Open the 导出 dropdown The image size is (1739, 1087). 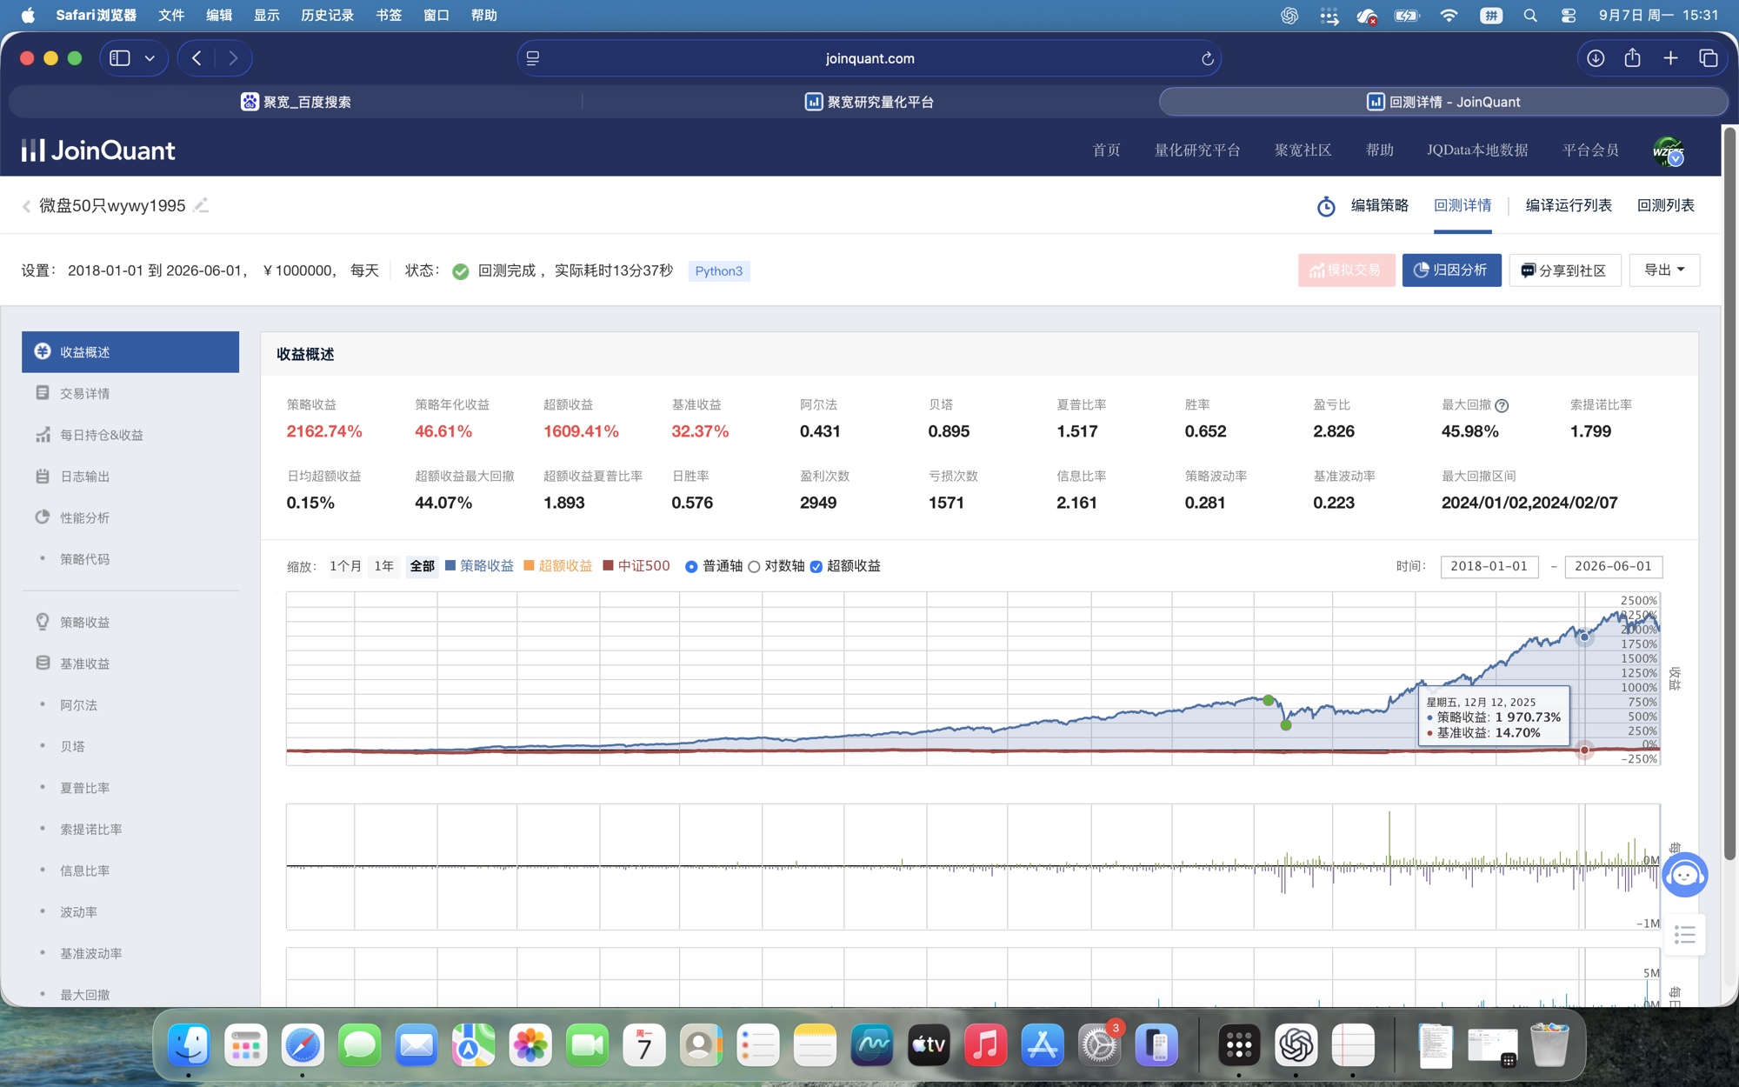coord(1664,270)
